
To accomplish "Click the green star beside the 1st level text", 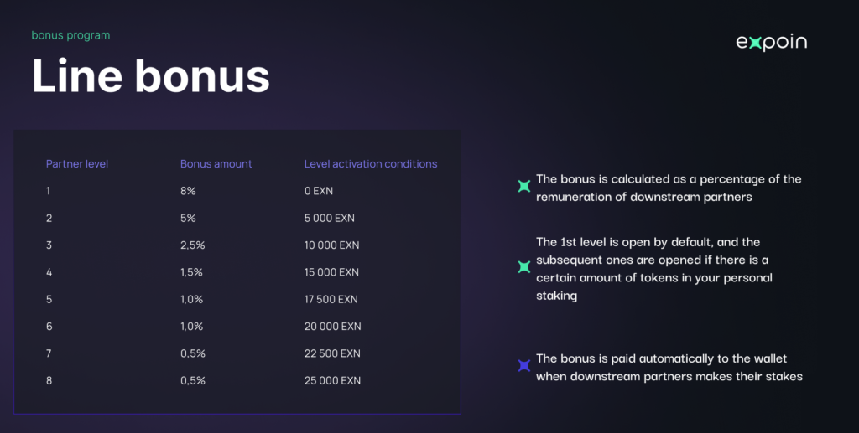I will tap(524, 267).
